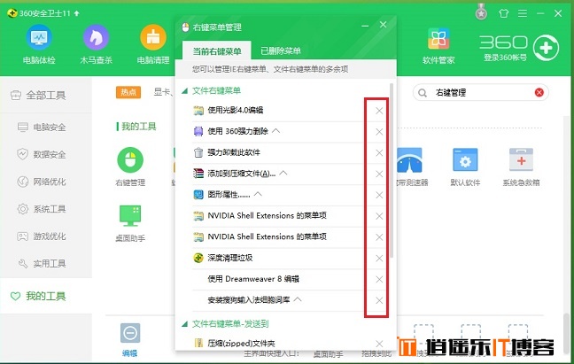The image size is (574, 364).
Task: Launch 桌面助手 tool icon
Action: click(130, 216)
